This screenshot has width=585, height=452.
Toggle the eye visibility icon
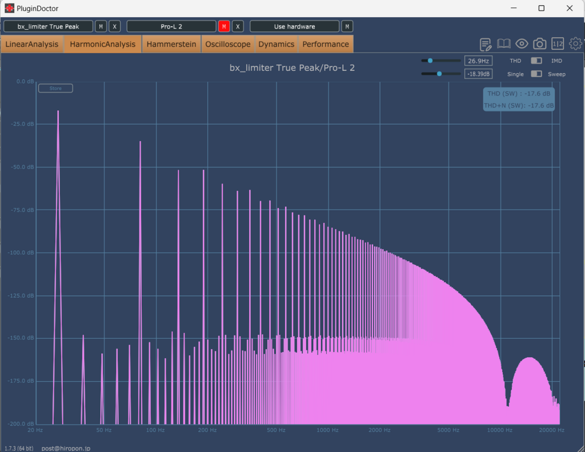[522, 44]
